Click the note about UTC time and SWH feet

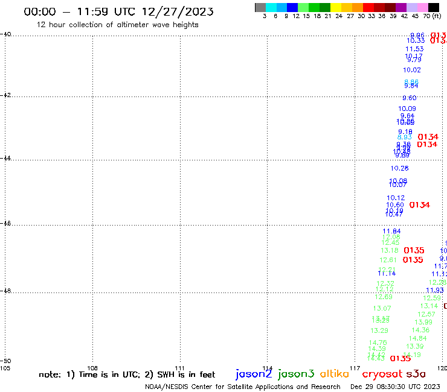(x=127, y=375)
